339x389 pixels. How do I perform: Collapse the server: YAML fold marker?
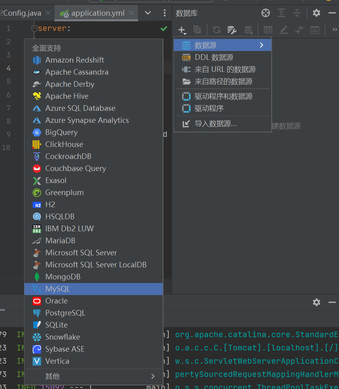[34, 29]
